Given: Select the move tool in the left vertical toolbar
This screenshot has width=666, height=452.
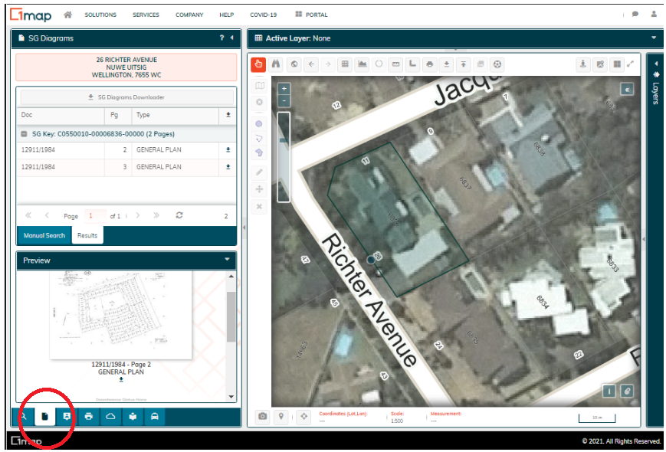Looking at the screenshot, I should 258,189.
